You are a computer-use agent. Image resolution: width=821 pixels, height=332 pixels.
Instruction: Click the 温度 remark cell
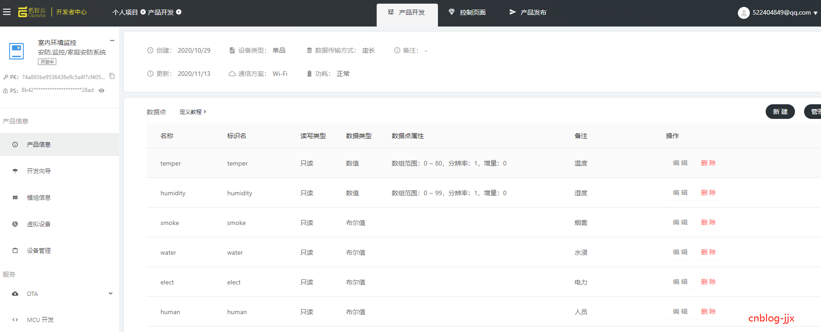point(581,163)
